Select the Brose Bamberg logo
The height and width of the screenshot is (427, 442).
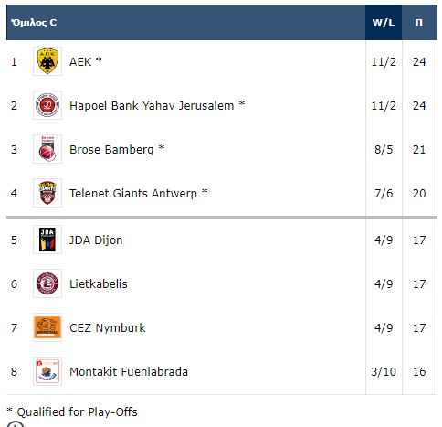coord(47,149)
